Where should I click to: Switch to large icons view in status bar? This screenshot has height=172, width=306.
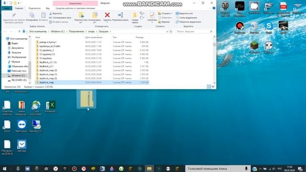coord(213,87)
